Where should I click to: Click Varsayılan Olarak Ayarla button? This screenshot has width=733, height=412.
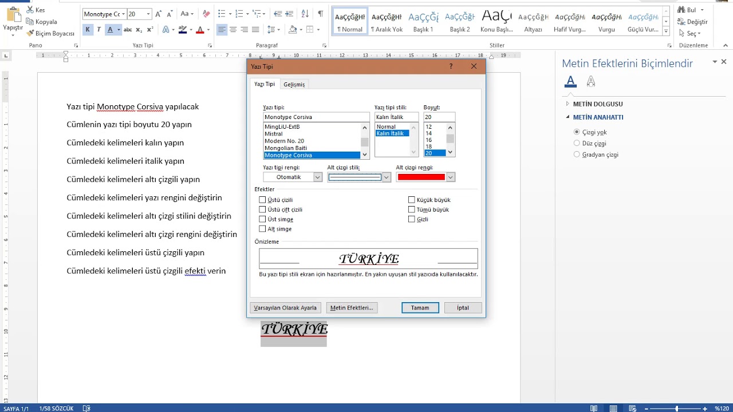pyautogui.click(x=285, y=308)
